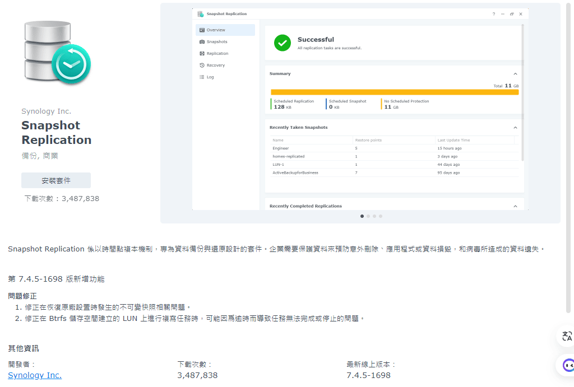This screenshot has width=574, height=387.
Task: Click the Snapshots camera icon
Action: [x=202, y=41]
